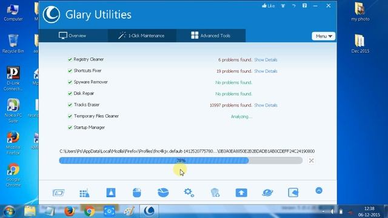Show Details for Registry Cleaner problems

pos(266,60)
